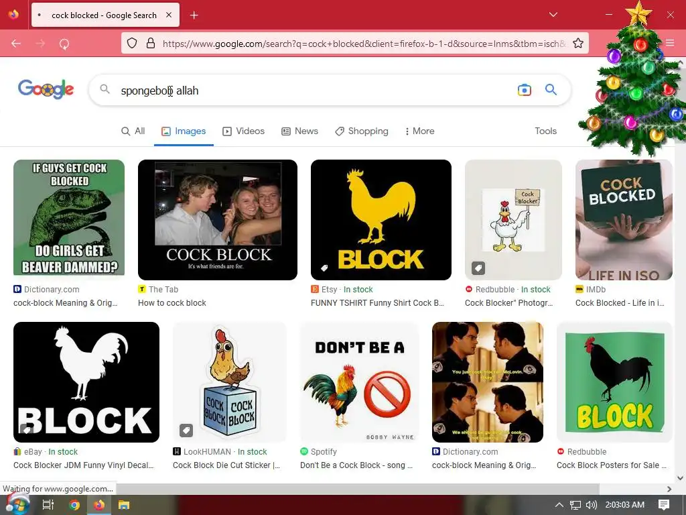This screenshot has height=515, width=686.
Task: Open the notification action center icon
Action: click(x=664, y=505)
